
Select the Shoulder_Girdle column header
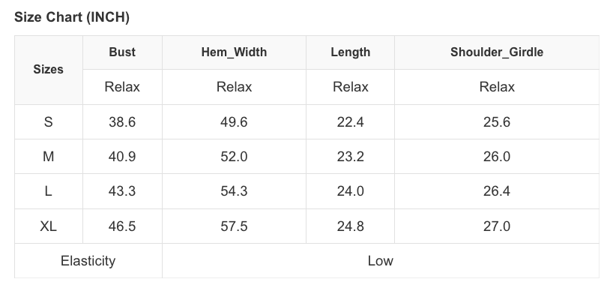pyautogui.click(x=497, y=52)
